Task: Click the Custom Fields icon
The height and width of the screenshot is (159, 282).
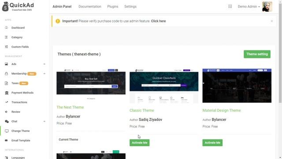Action: 7,47
